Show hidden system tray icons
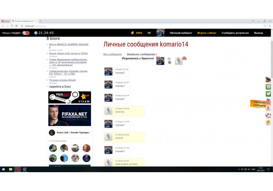273x191 pixels. [239, 169]
